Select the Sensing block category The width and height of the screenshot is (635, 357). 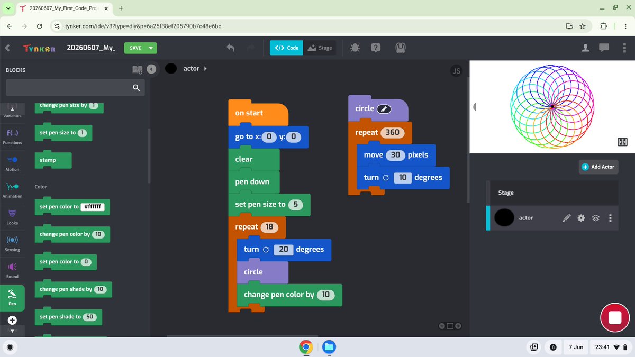point(12,243)
